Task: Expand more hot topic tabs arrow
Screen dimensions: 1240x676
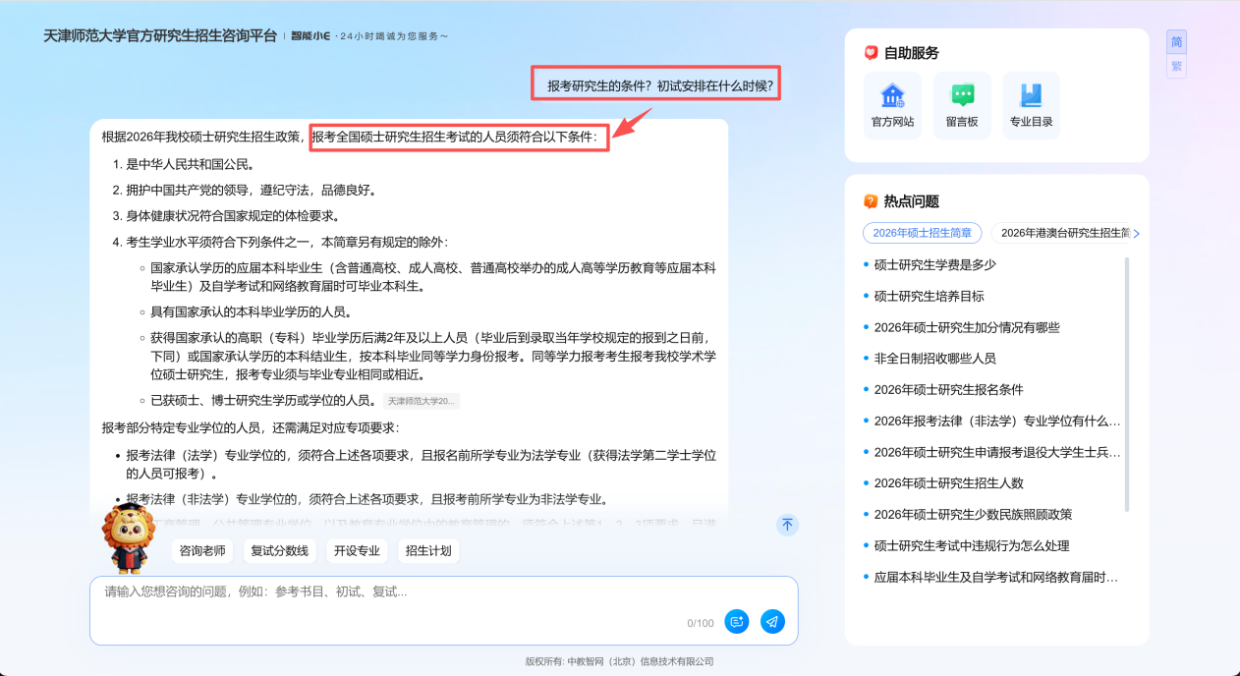Action: click(1137, 234)
